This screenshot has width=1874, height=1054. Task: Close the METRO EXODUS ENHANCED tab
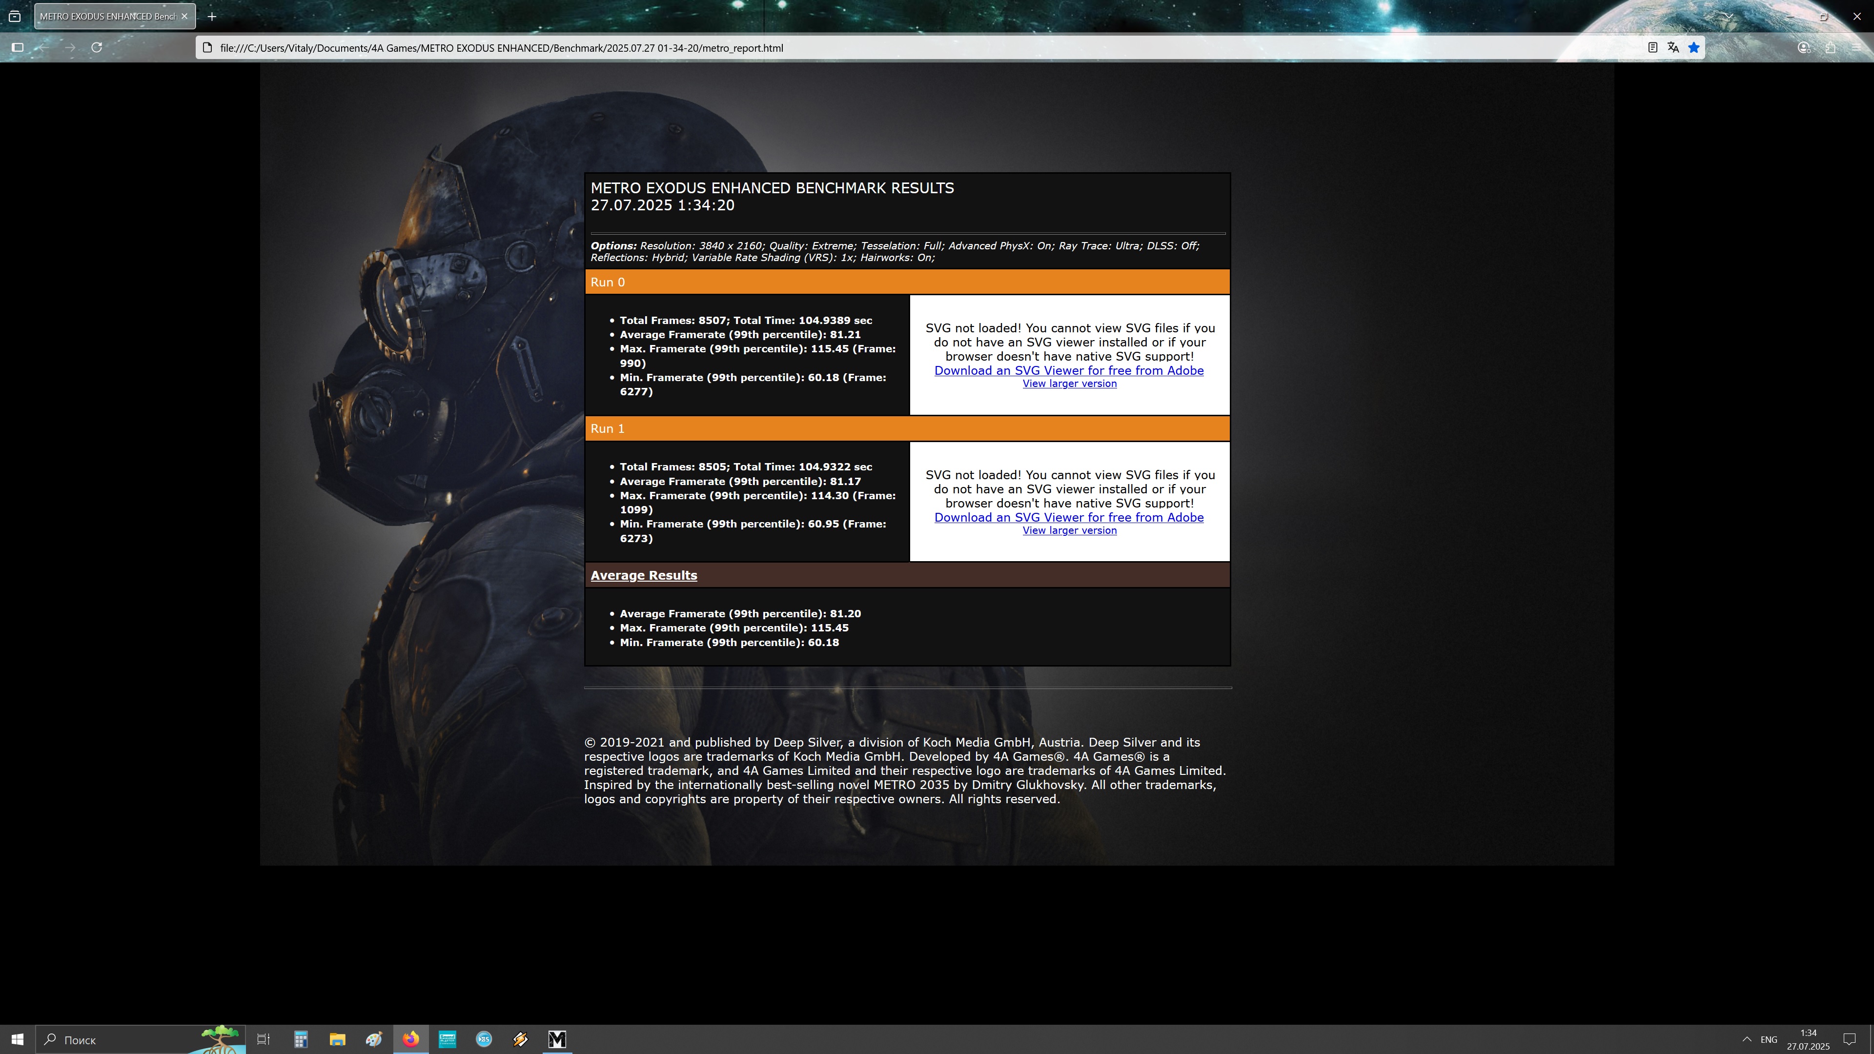pyautogui.click(x=184, y=16)
